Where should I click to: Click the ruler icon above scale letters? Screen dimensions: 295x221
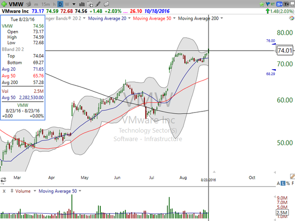click(x=293, y=176)
